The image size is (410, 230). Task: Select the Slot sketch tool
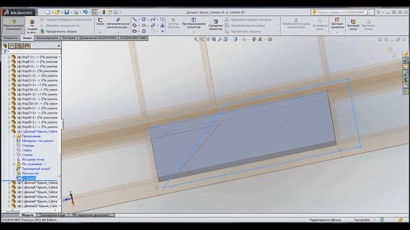click(135, 31)
